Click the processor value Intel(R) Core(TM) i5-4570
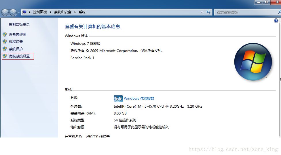Image resolution: width=281 pixels, height=155 pixels. [x=158, y=106]
